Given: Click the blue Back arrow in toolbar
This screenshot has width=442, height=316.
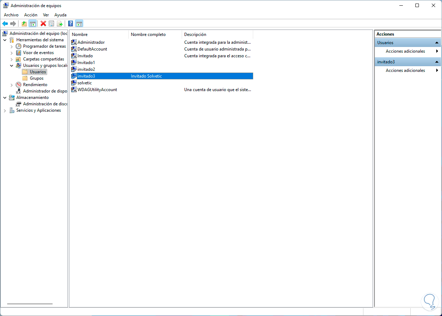Looking at the screenshot, I should [5, 24].
